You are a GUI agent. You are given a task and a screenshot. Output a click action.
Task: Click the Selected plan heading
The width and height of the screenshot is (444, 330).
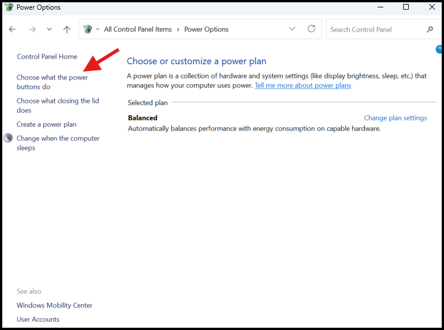click(x=148, y=103)
